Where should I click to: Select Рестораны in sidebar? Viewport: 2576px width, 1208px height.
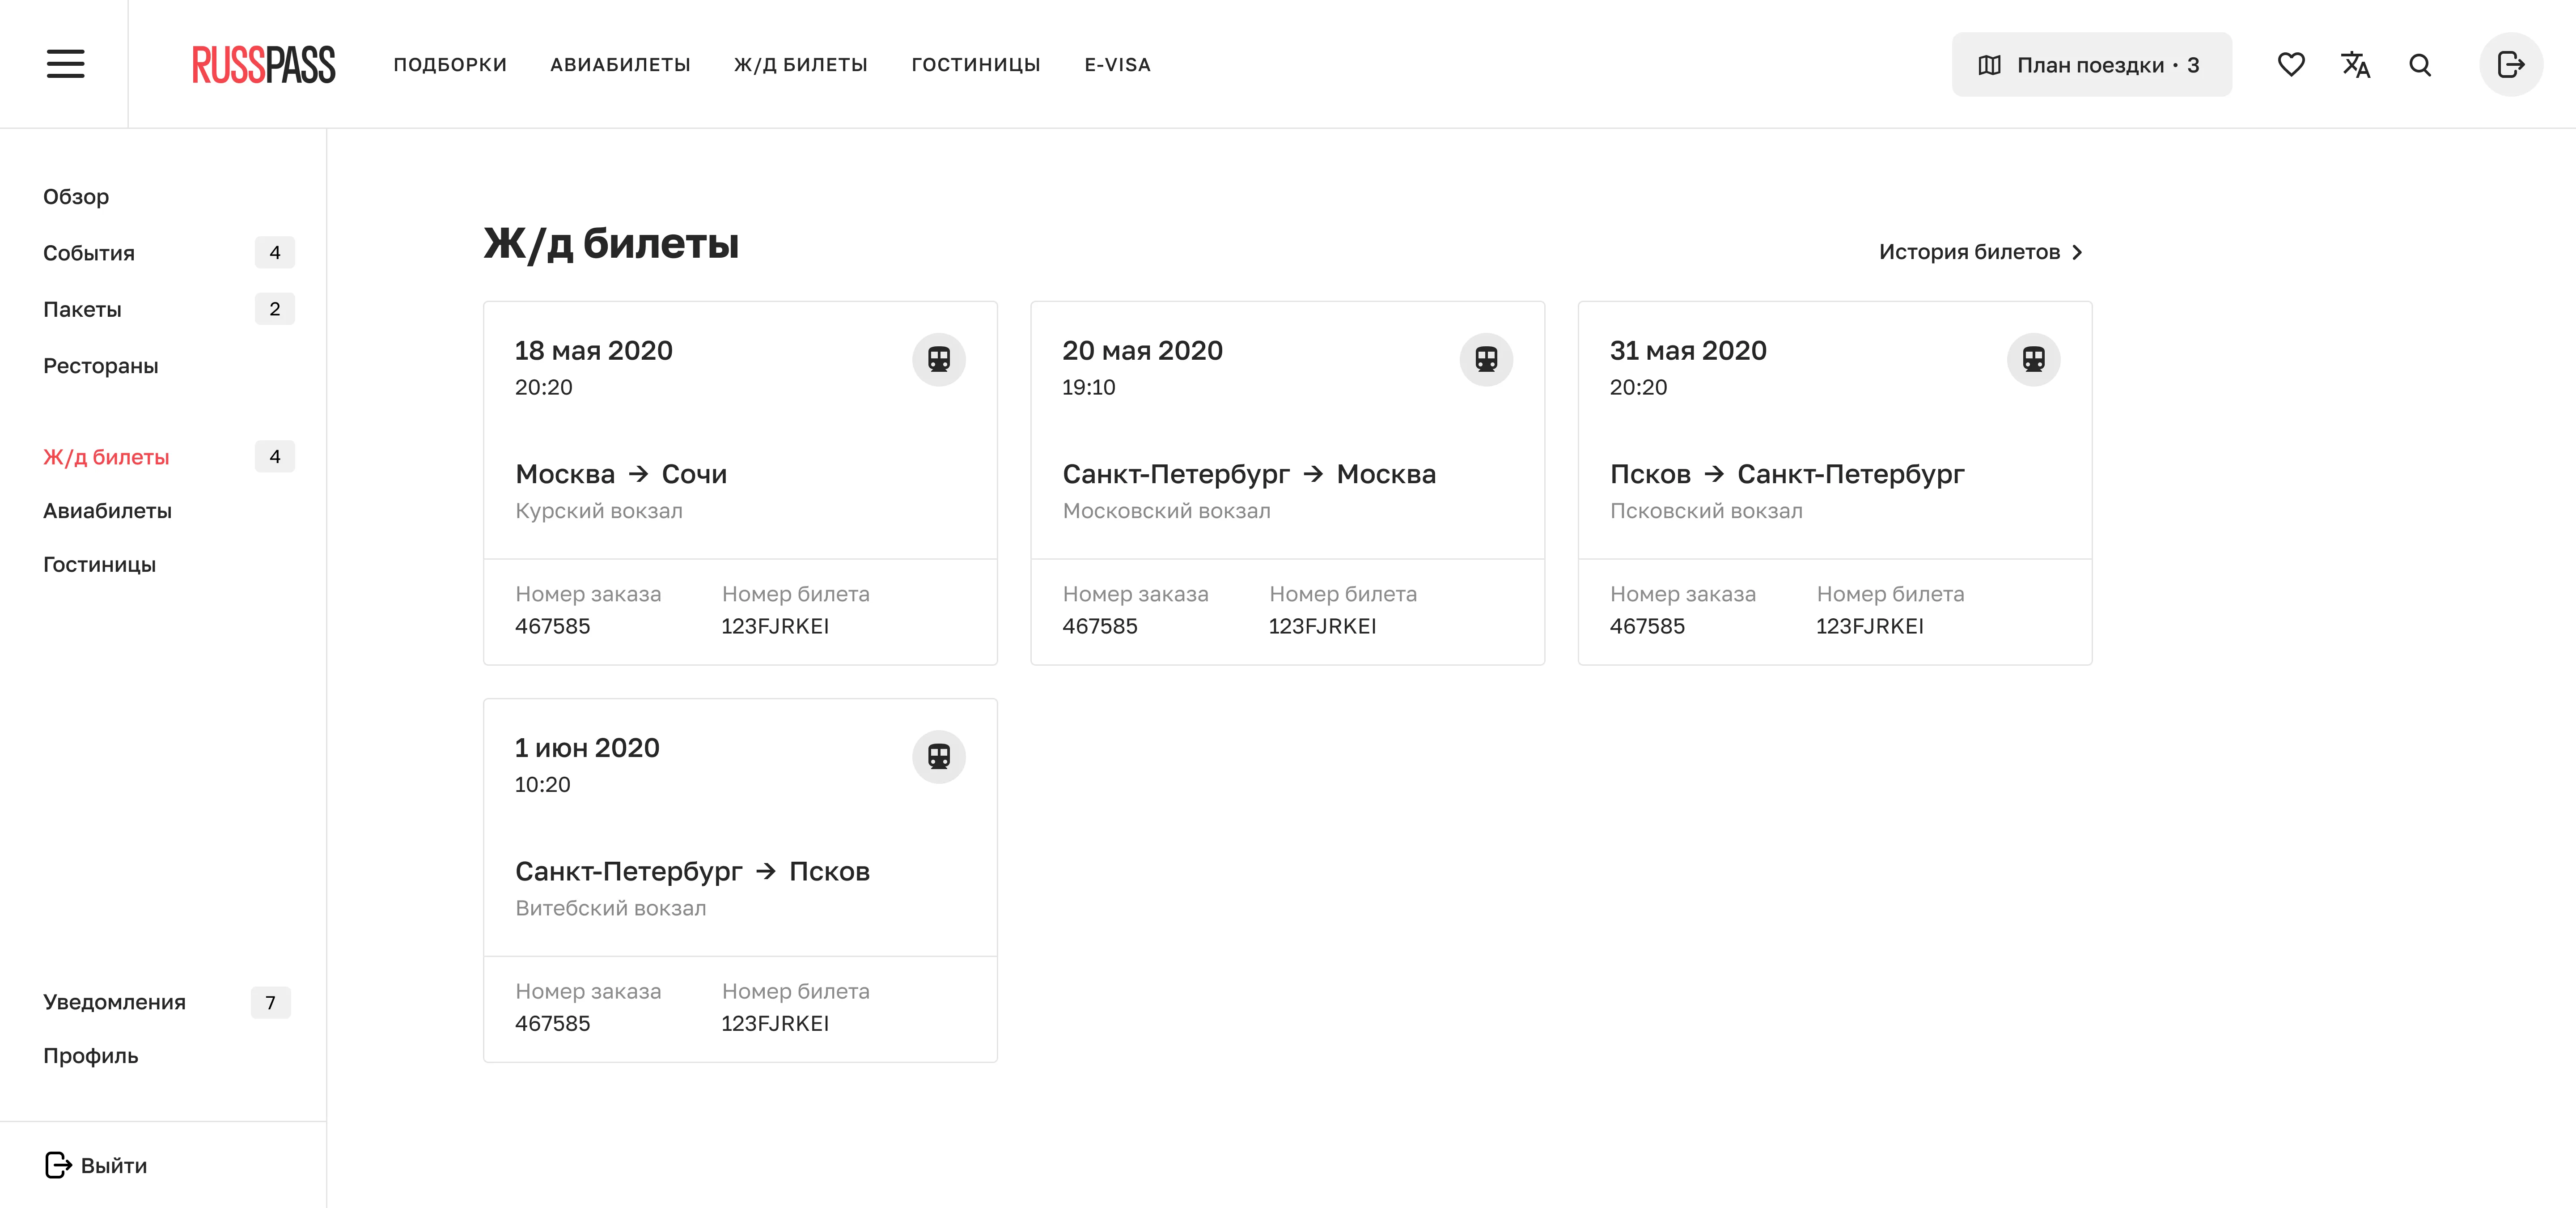[x=101, y=366]
